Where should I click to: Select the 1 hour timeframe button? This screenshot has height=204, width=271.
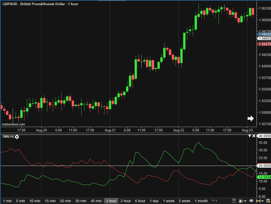(111, 201)
